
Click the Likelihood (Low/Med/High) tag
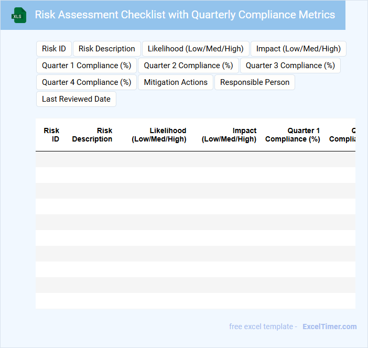tap(196, 49)
